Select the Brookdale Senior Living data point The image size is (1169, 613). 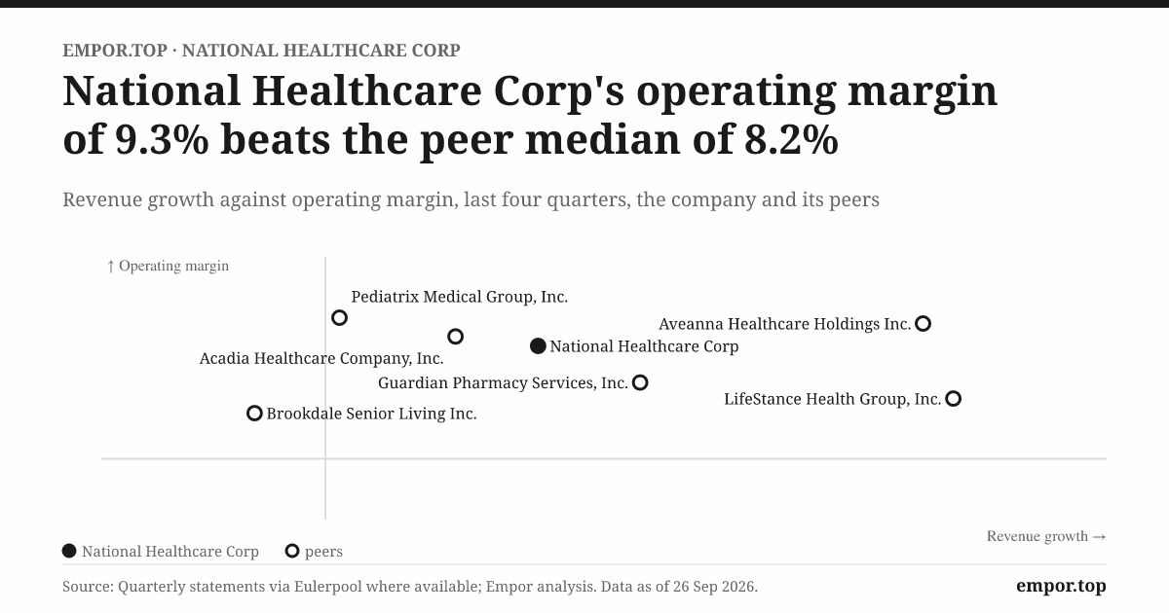click(x=254, y=414)
